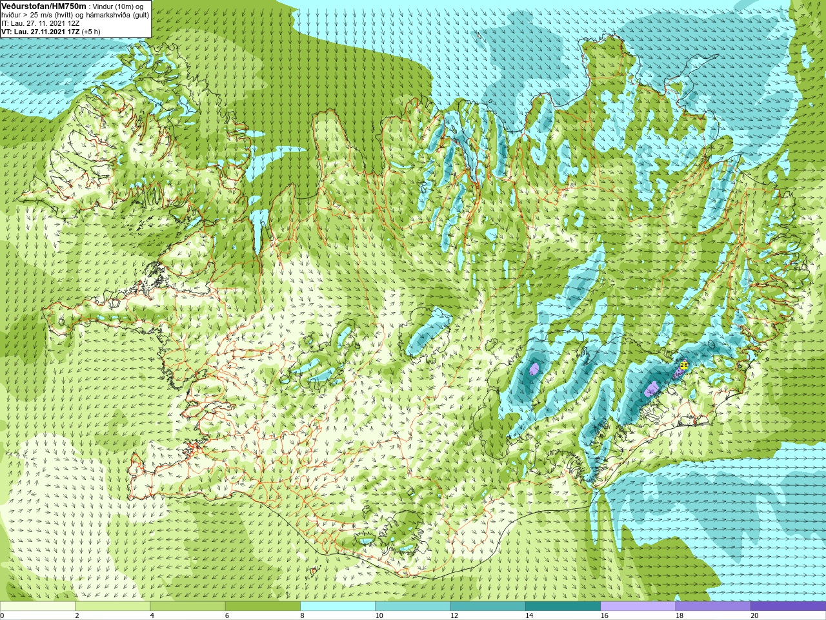Click the legend value 20
The image size is (826, 620).
click(754, 615)
